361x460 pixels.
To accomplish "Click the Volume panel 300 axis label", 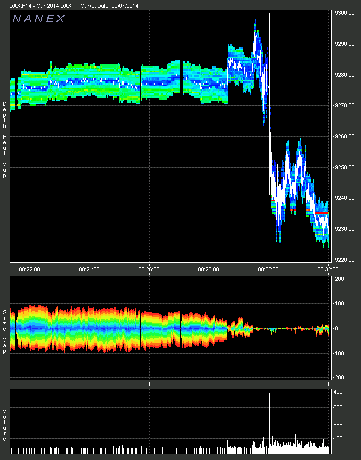I will (338, 407).
